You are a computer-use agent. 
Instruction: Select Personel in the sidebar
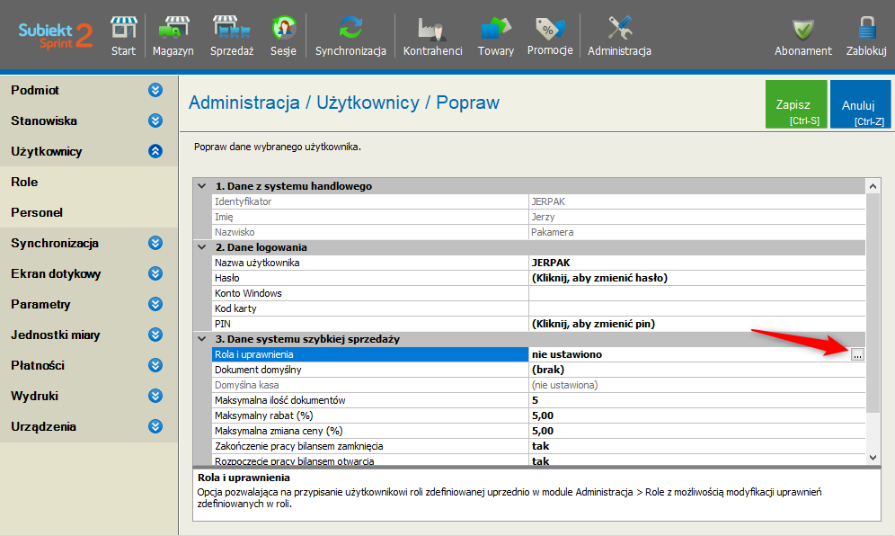pos(37,212)
